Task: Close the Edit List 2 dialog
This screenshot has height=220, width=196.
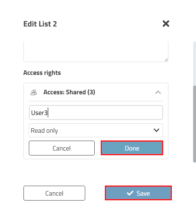Action: point(166,24)
